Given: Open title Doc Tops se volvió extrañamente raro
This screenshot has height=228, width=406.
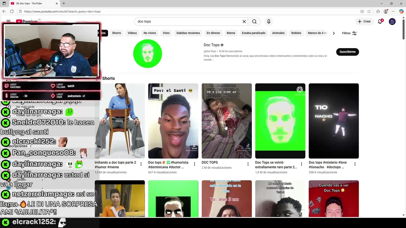Looking at the screenshot, I should pos(276,165).
